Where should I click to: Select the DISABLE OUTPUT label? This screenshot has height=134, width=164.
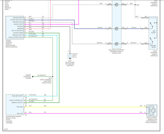(17, 103)
